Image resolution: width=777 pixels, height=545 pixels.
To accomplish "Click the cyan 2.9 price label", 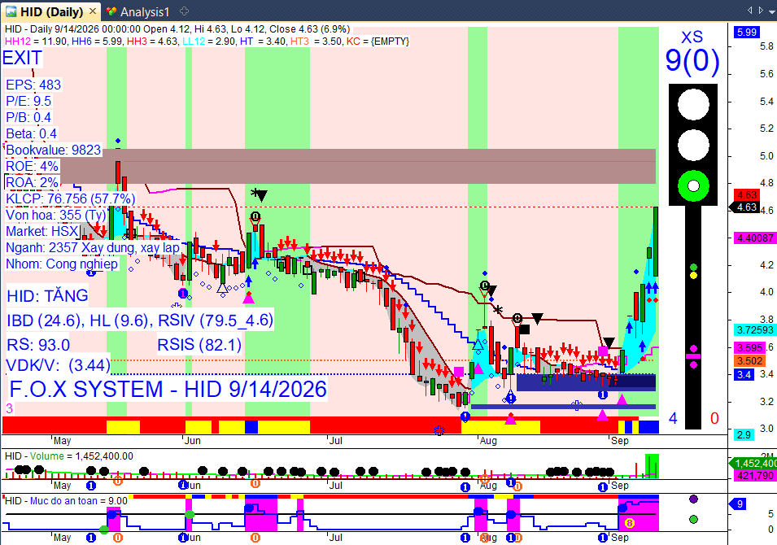I will (x=744, y=434).
